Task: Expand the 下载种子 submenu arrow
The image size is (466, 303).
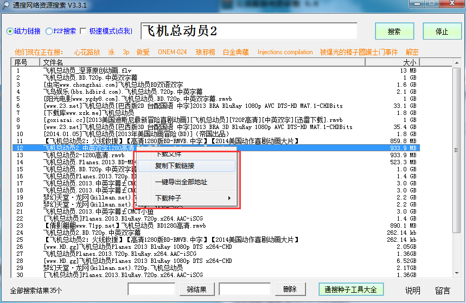Action: 229,198
